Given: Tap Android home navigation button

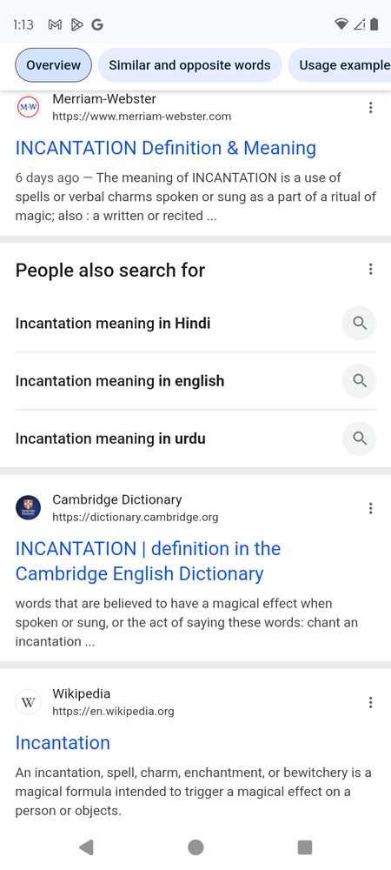Looking at the screenshot, I should coord(195,847).
